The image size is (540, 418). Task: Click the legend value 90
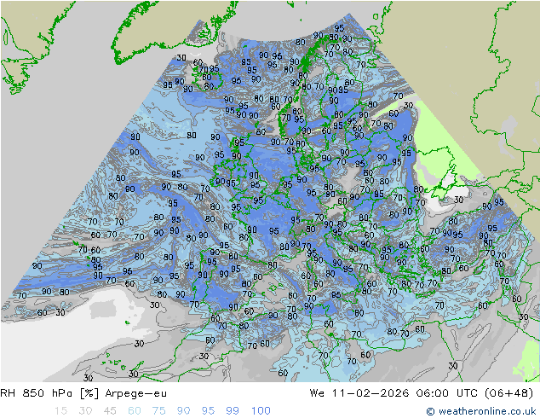click(183, 411)
